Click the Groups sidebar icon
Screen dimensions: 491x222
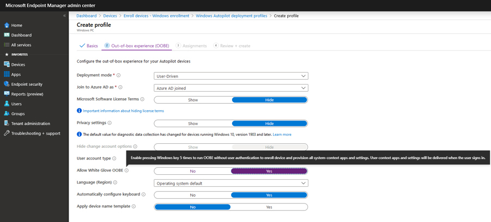(x=7, y=114)
